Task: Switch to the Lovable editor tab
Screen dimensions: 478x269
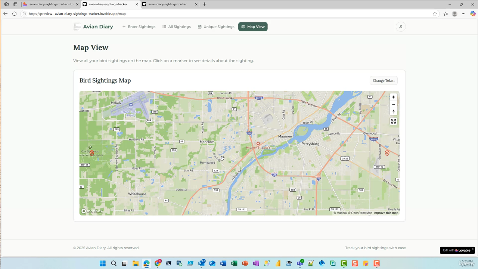Action: click(x=51, y=4)
